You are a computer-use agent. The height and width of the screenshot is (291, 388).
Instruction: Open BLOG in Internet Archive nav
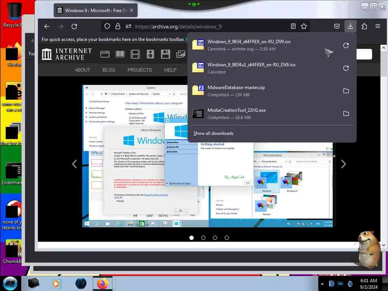point(109,70)
